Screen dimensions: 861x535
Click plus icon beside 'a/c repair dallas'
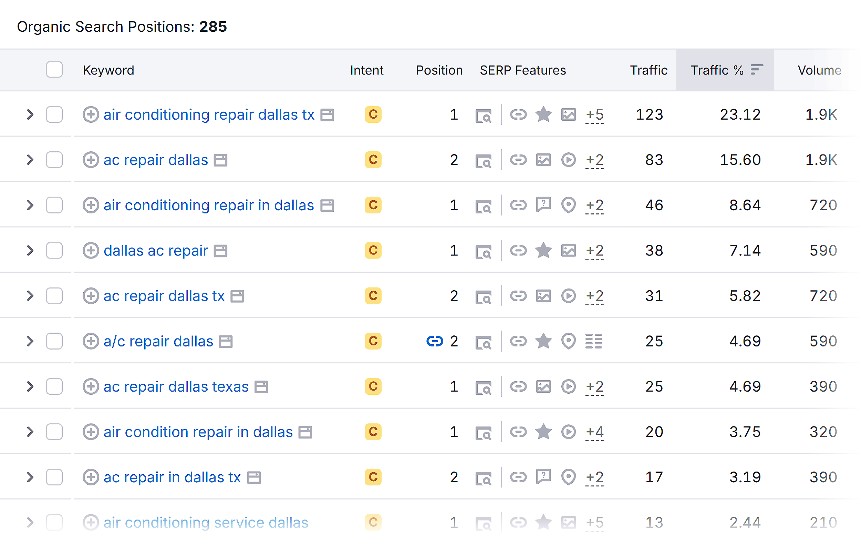(91, 342)
